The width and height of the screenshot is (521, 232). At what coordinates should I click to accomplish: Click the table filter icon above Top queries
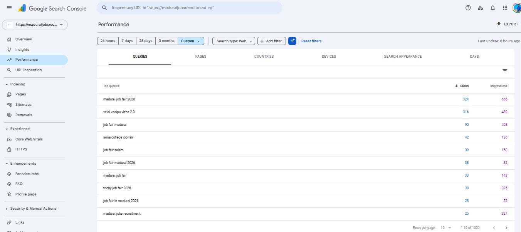tap(505, 71)
